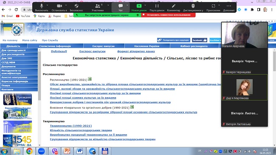Screen dimensions: 276x155
Task: Open YouTube bookmark
Action: [x=23, y=16]
